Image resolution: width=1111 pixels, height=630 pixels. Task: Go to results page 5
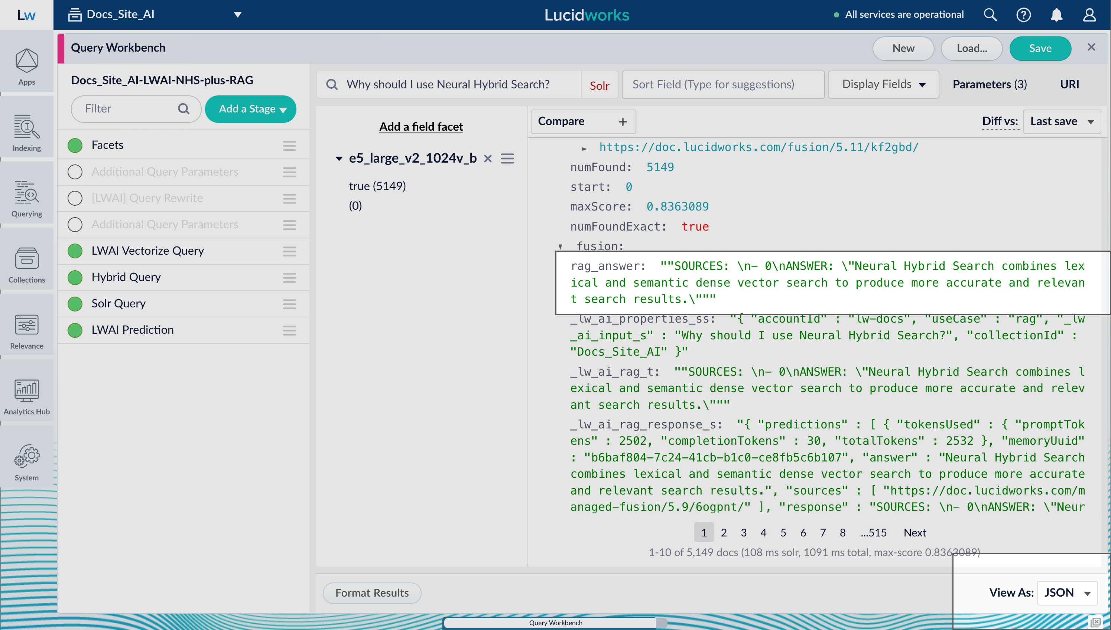pyautogui.click(x=783, y=533)
